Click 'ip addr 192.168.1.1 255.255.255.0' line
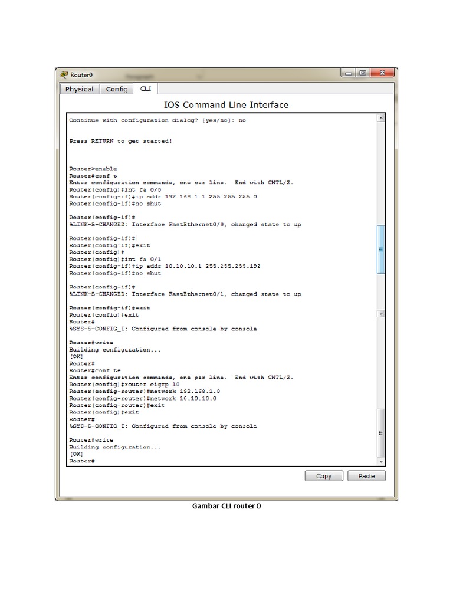This screenshot has width=453, height=604. click(163, 196)
